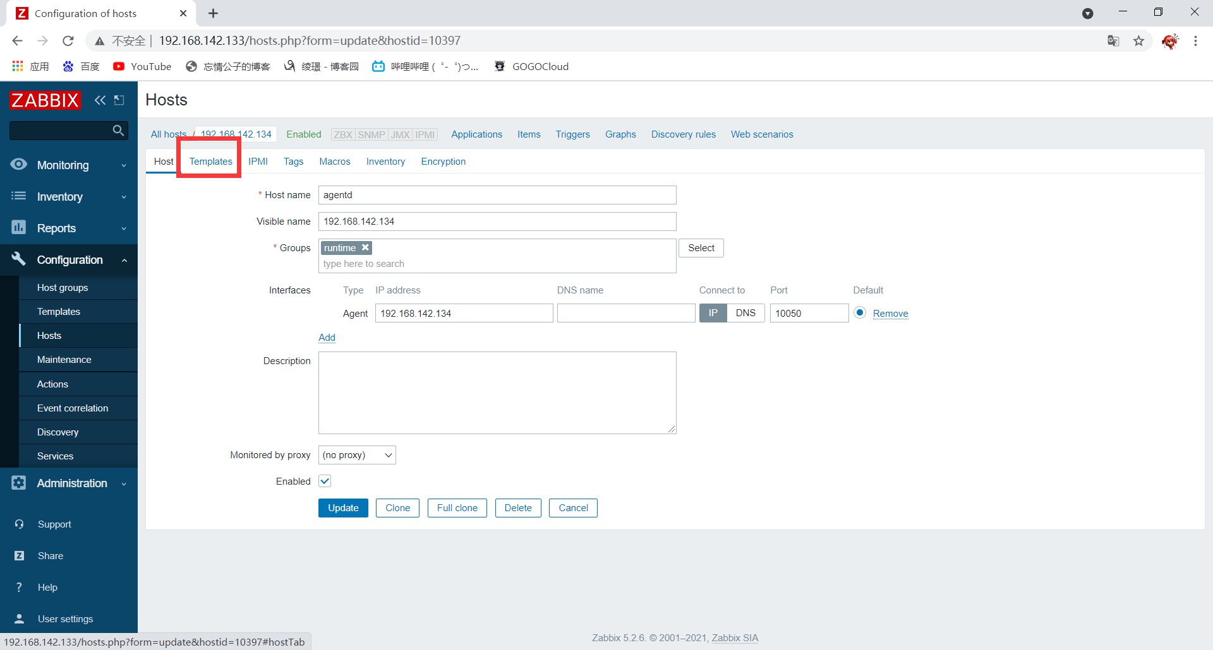
Task: Click the Update button
Action: [343, 508]
